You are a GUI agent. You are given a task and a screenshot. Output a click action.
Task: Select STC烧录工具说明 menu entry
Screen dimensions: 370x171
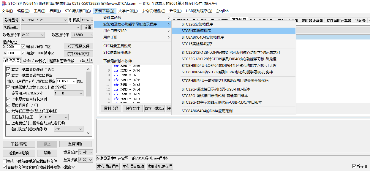(132, 46)
